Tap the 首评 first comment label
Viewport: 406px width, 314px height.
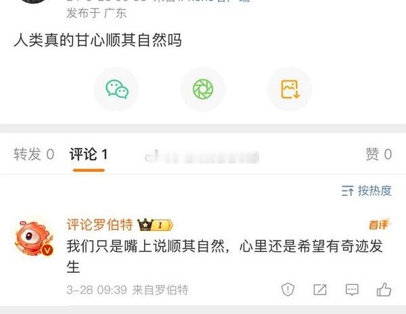pos(379,225)
